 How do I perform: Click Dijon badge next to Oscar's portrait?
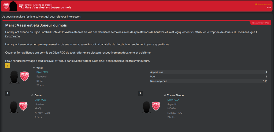23,106
